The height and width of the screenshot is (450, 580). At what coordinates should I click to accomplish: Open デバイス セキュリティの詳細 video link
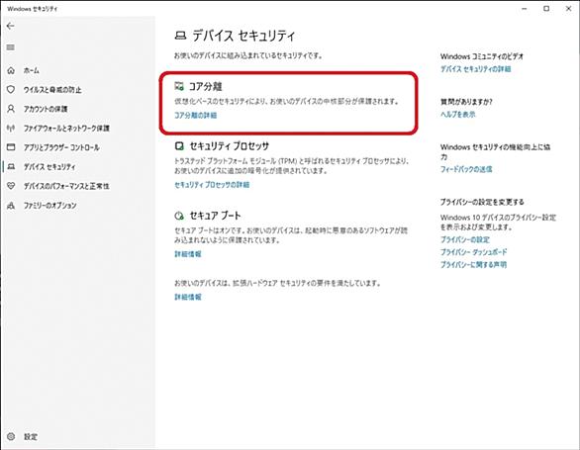(x=476, y=69)
